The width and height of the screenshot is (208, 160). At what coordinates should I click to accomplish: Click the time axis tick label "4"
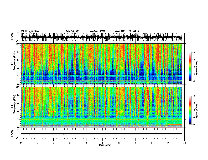(x=86, y=143)
